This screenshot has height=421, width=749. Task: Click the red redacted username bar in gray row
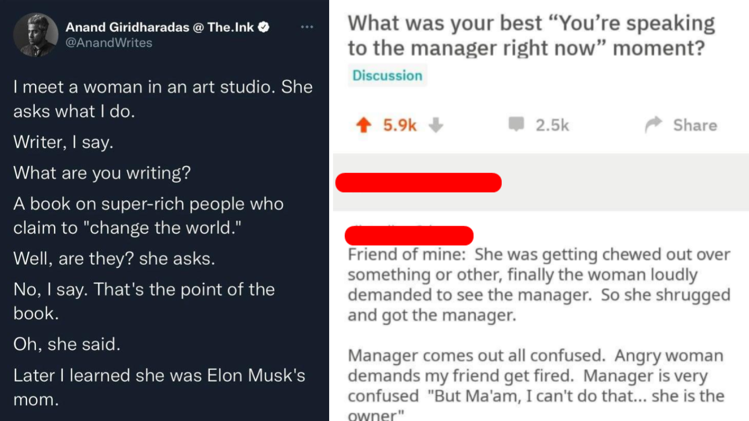[418, 182]
